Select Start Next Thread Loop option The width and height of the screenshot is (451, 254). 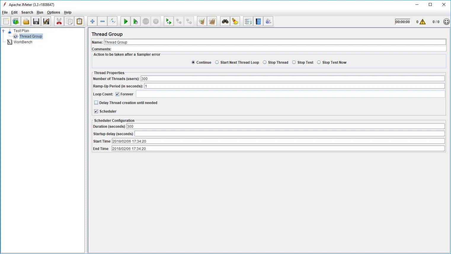tap(217, 63)
